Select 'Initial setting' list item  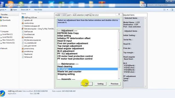(64, 36)
